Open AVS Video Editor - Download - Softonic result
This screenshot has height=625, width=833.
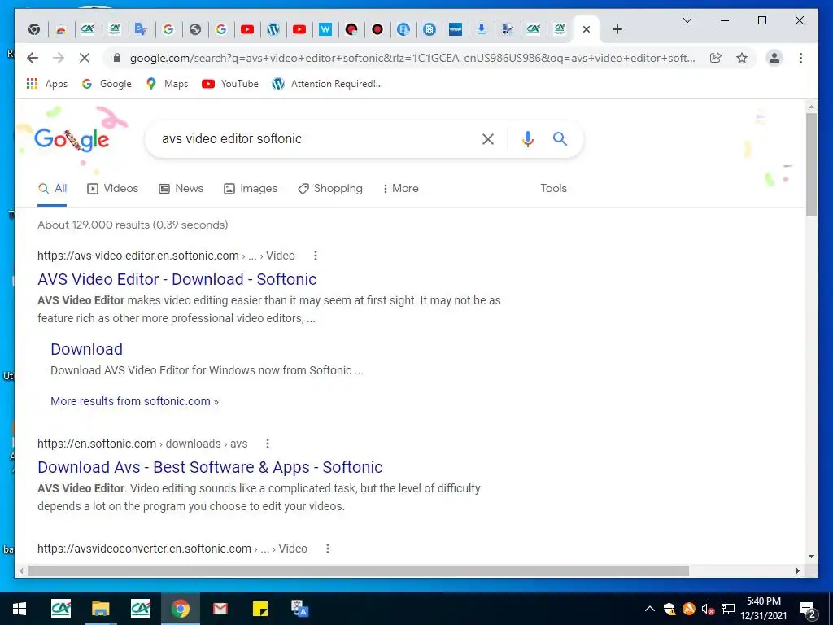pos(177,280)
